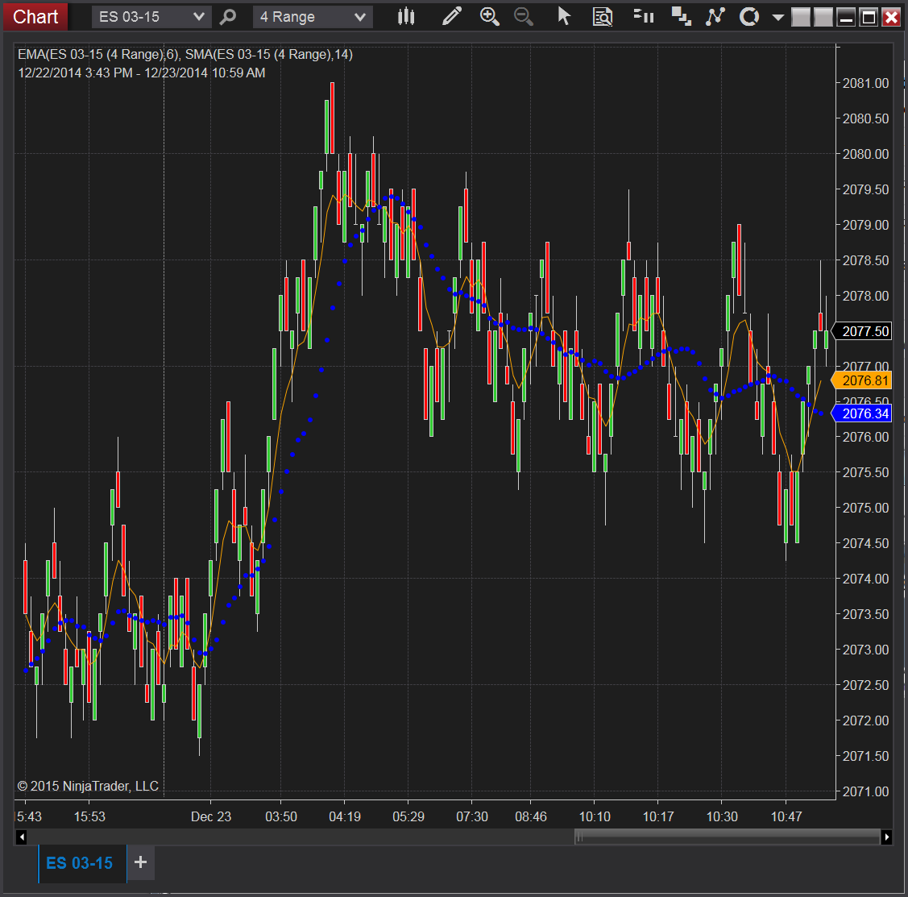Screen dimensions: 908x897
Task: Click the 07:30 time axis label
Action: [x=472, y=816]
